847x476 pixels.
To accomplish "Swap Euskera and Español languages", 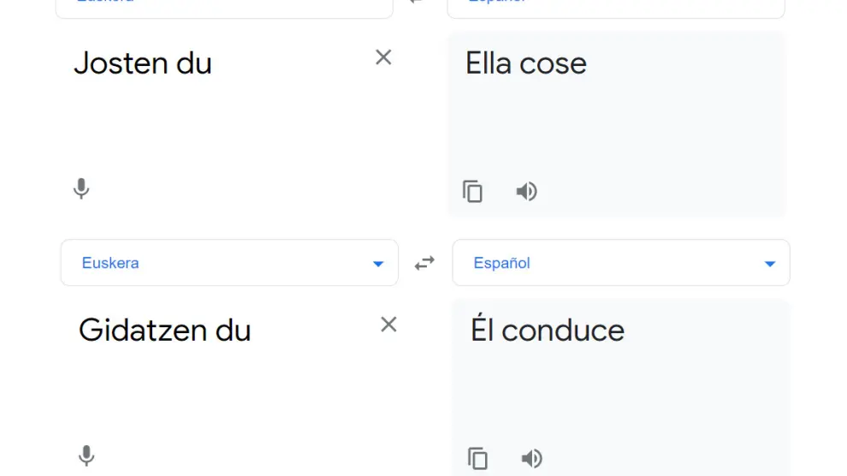I will point(424,263).
